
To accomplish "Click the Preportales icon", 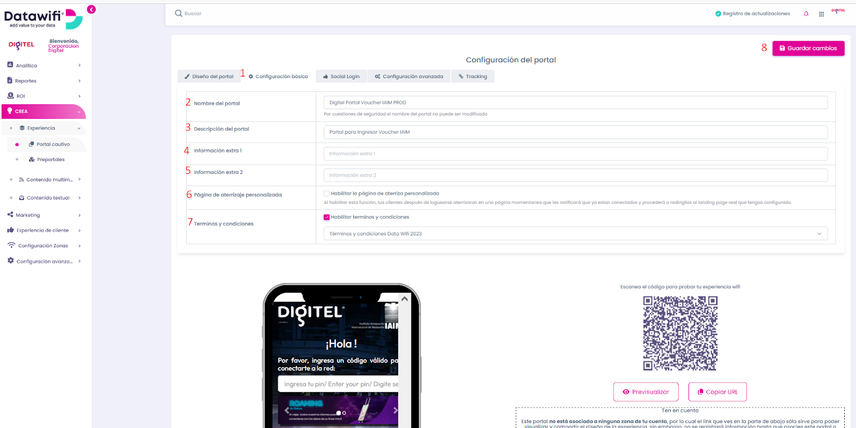I will (32, 159).
